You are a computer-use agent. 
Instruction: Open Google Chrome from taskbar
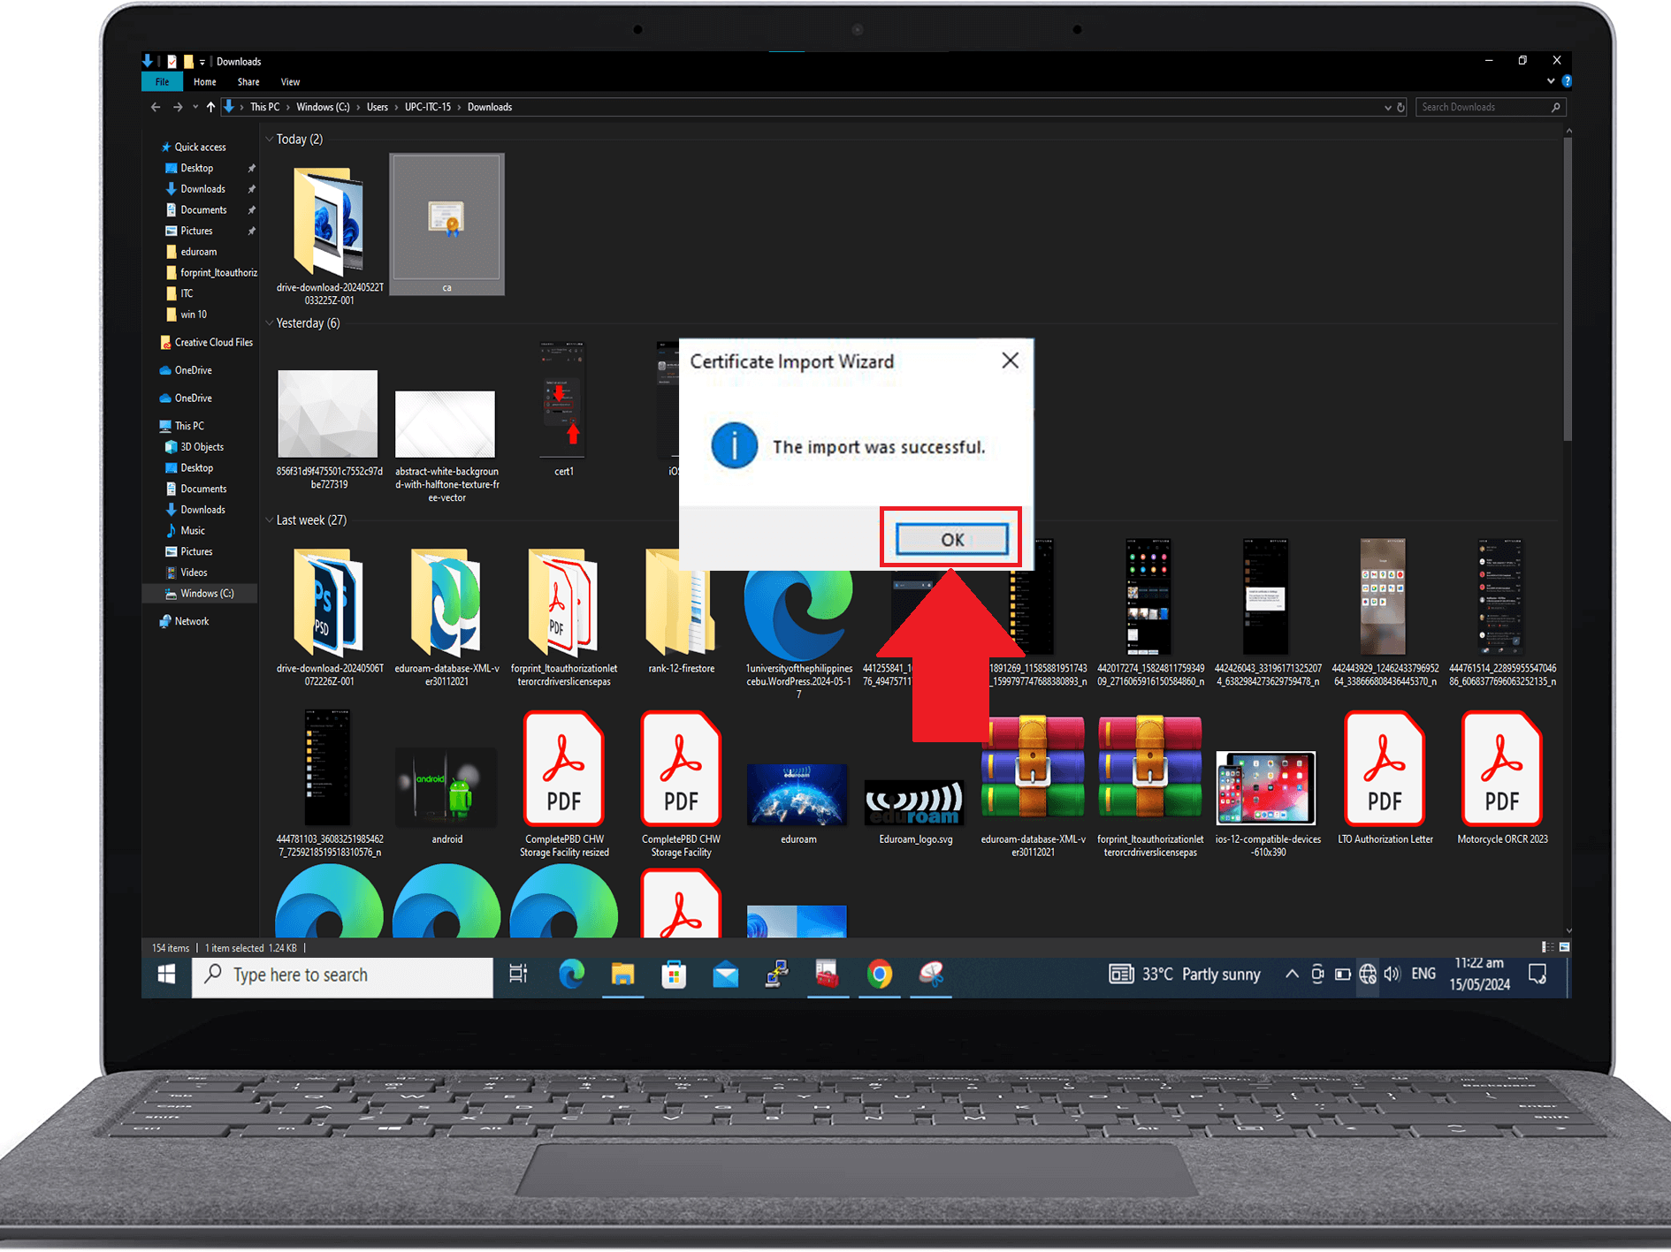[x=879, y=975]
